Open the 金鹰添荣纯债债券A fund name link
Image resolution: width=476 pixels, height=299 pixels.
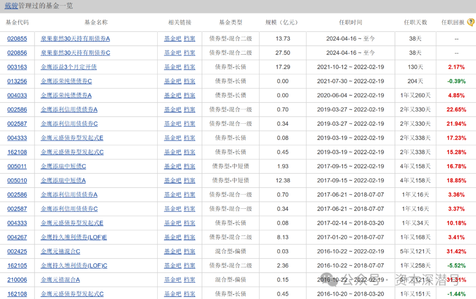[x=66, y=95]
